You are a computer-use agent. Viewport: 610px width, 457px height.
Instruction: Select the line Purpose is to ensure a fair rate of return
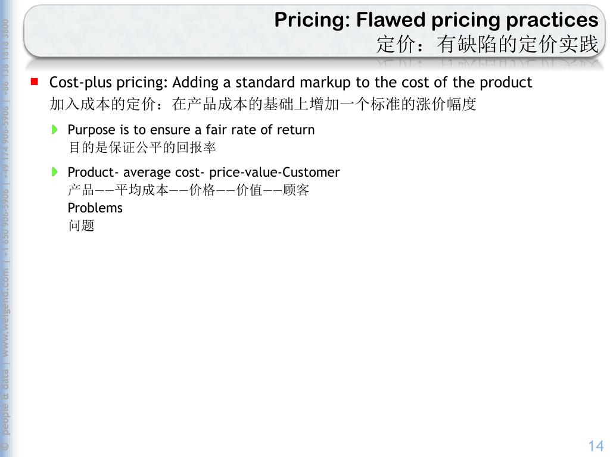191,130
